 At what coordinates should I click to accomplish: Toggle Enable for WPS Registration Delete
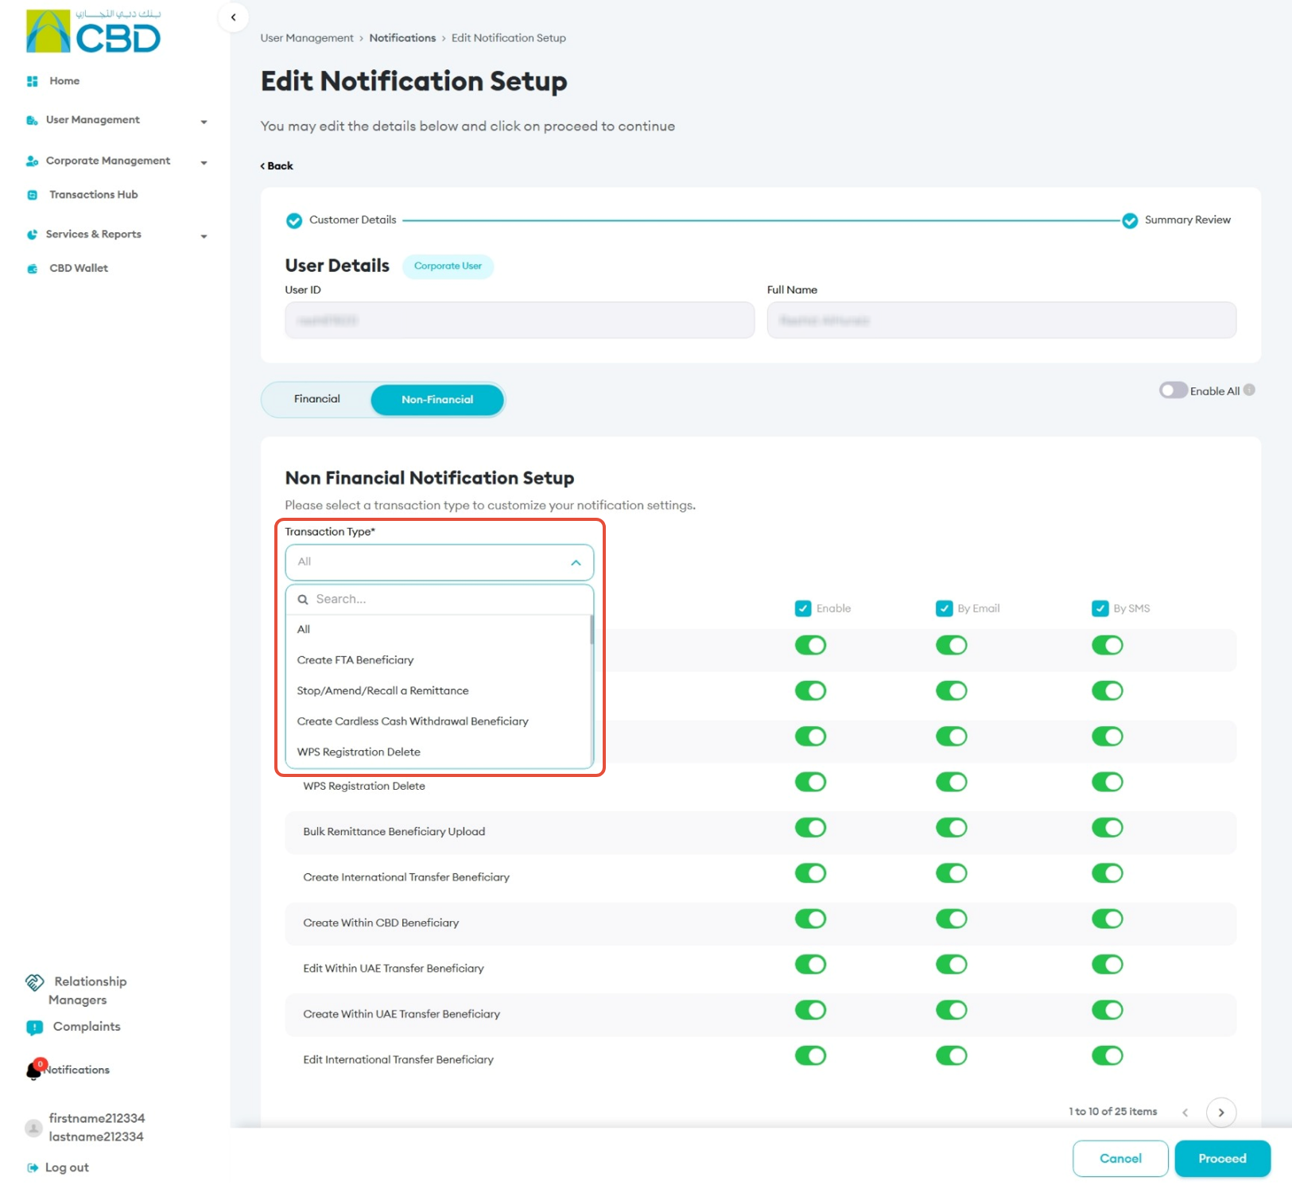pos(811,783)
